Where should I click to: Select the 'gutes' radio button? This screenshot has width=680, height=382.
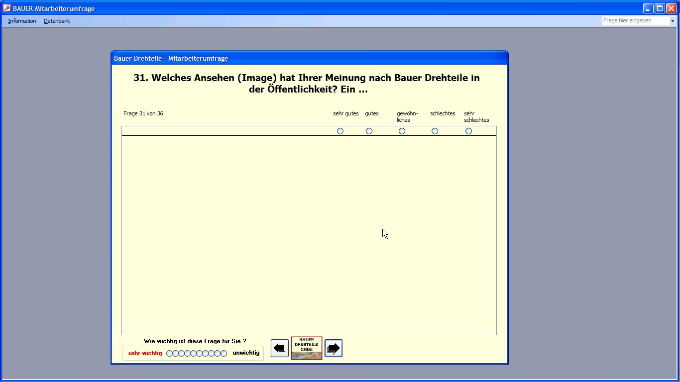coord(369,131)
